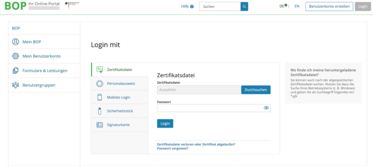Open Benutzergruppen in sidebar
The height and width of the screenshot is (166, 373).
(x=44, y=85)
